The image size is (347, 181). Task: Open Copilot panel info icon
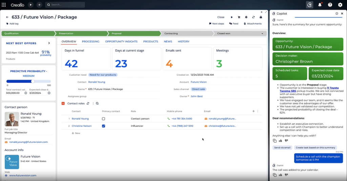pos(336,14)
